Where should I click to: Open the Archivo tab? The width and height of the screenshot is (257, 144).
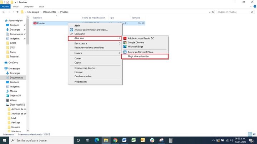click(x=5, y=6)
